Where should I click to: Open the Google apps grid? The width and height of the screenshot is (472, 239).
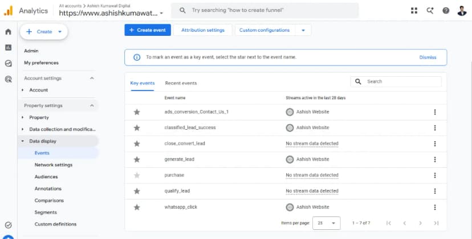(414, 10)
